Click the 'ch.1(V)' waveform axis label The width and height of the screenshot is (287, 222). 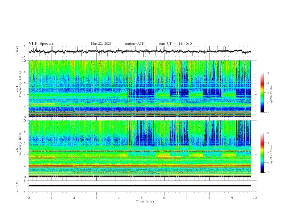click(17, 52)
